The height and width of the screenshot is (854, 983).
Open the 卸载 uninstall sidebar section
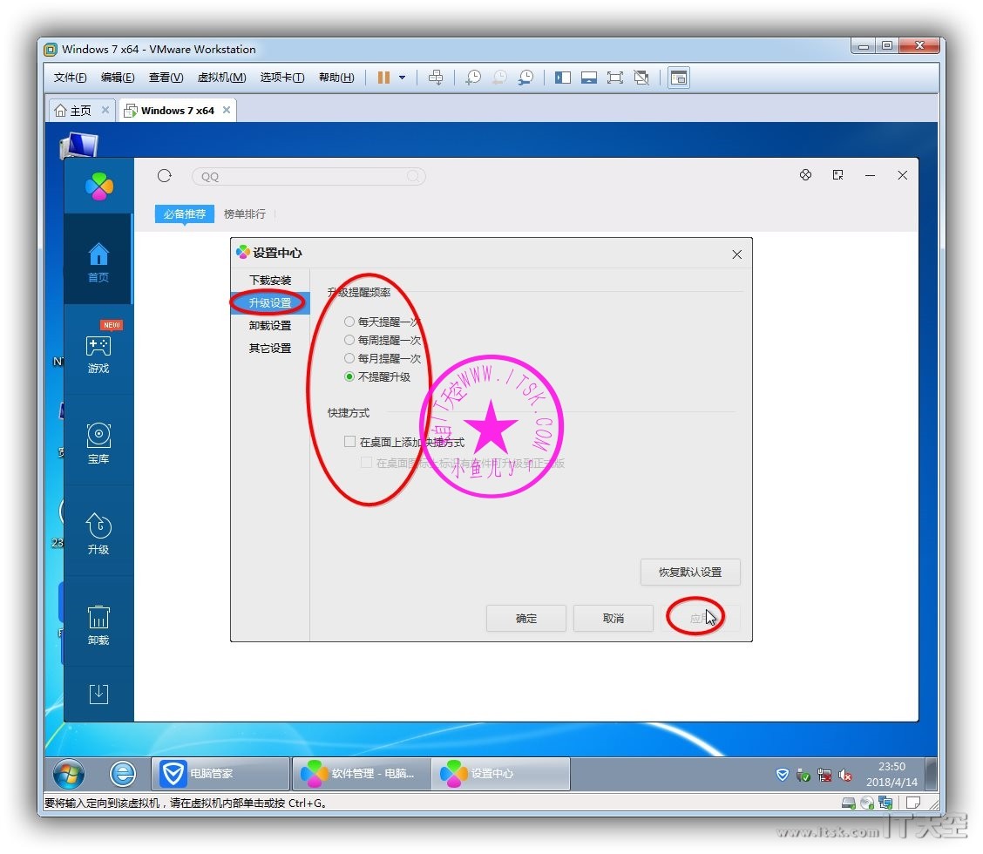(98, 624)
